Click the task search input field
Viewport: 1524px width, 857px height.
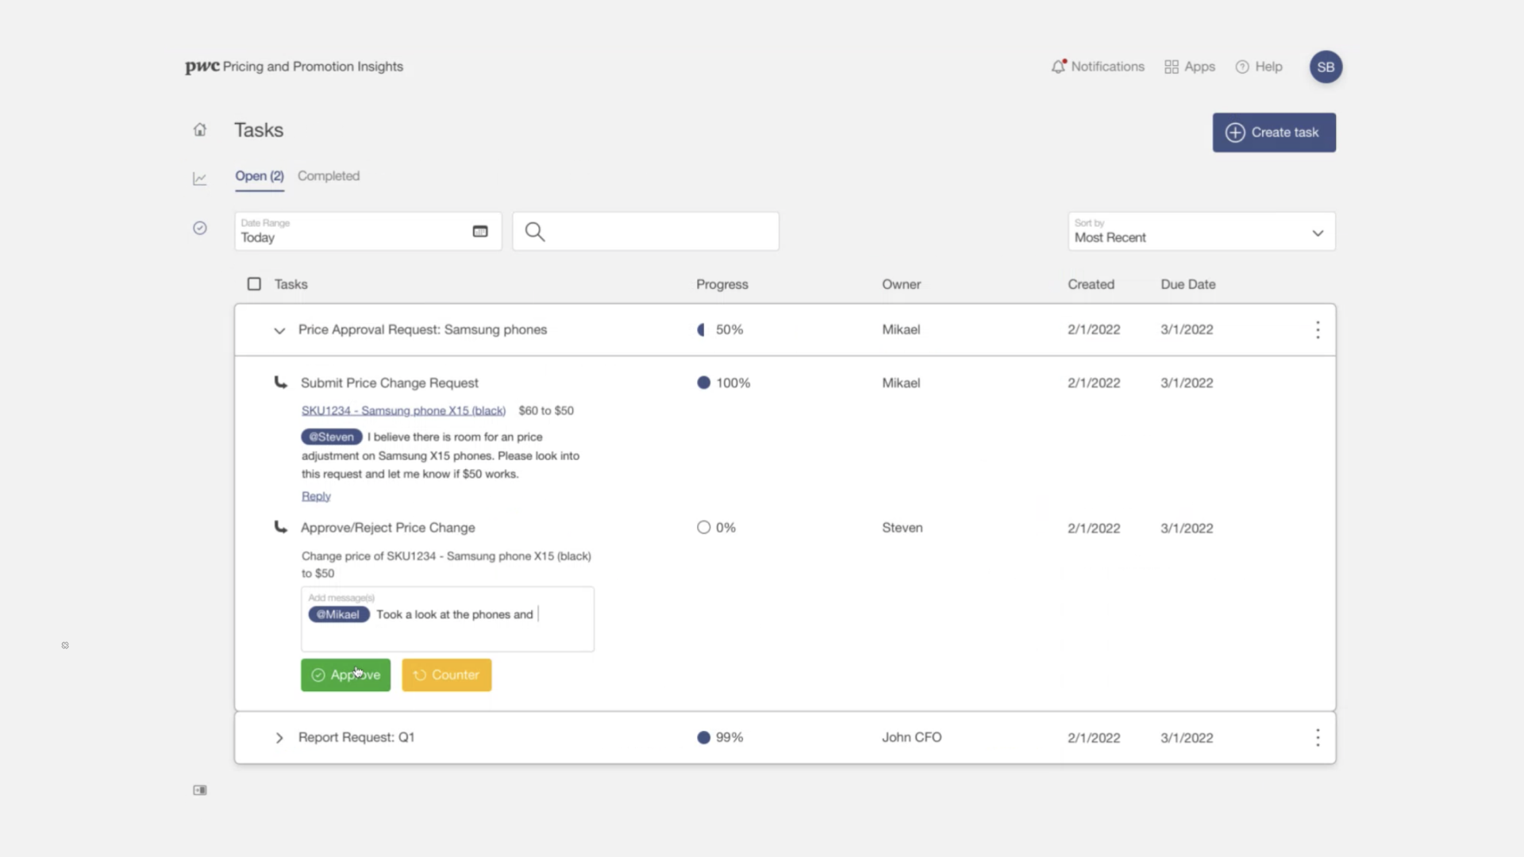(659, 232)
